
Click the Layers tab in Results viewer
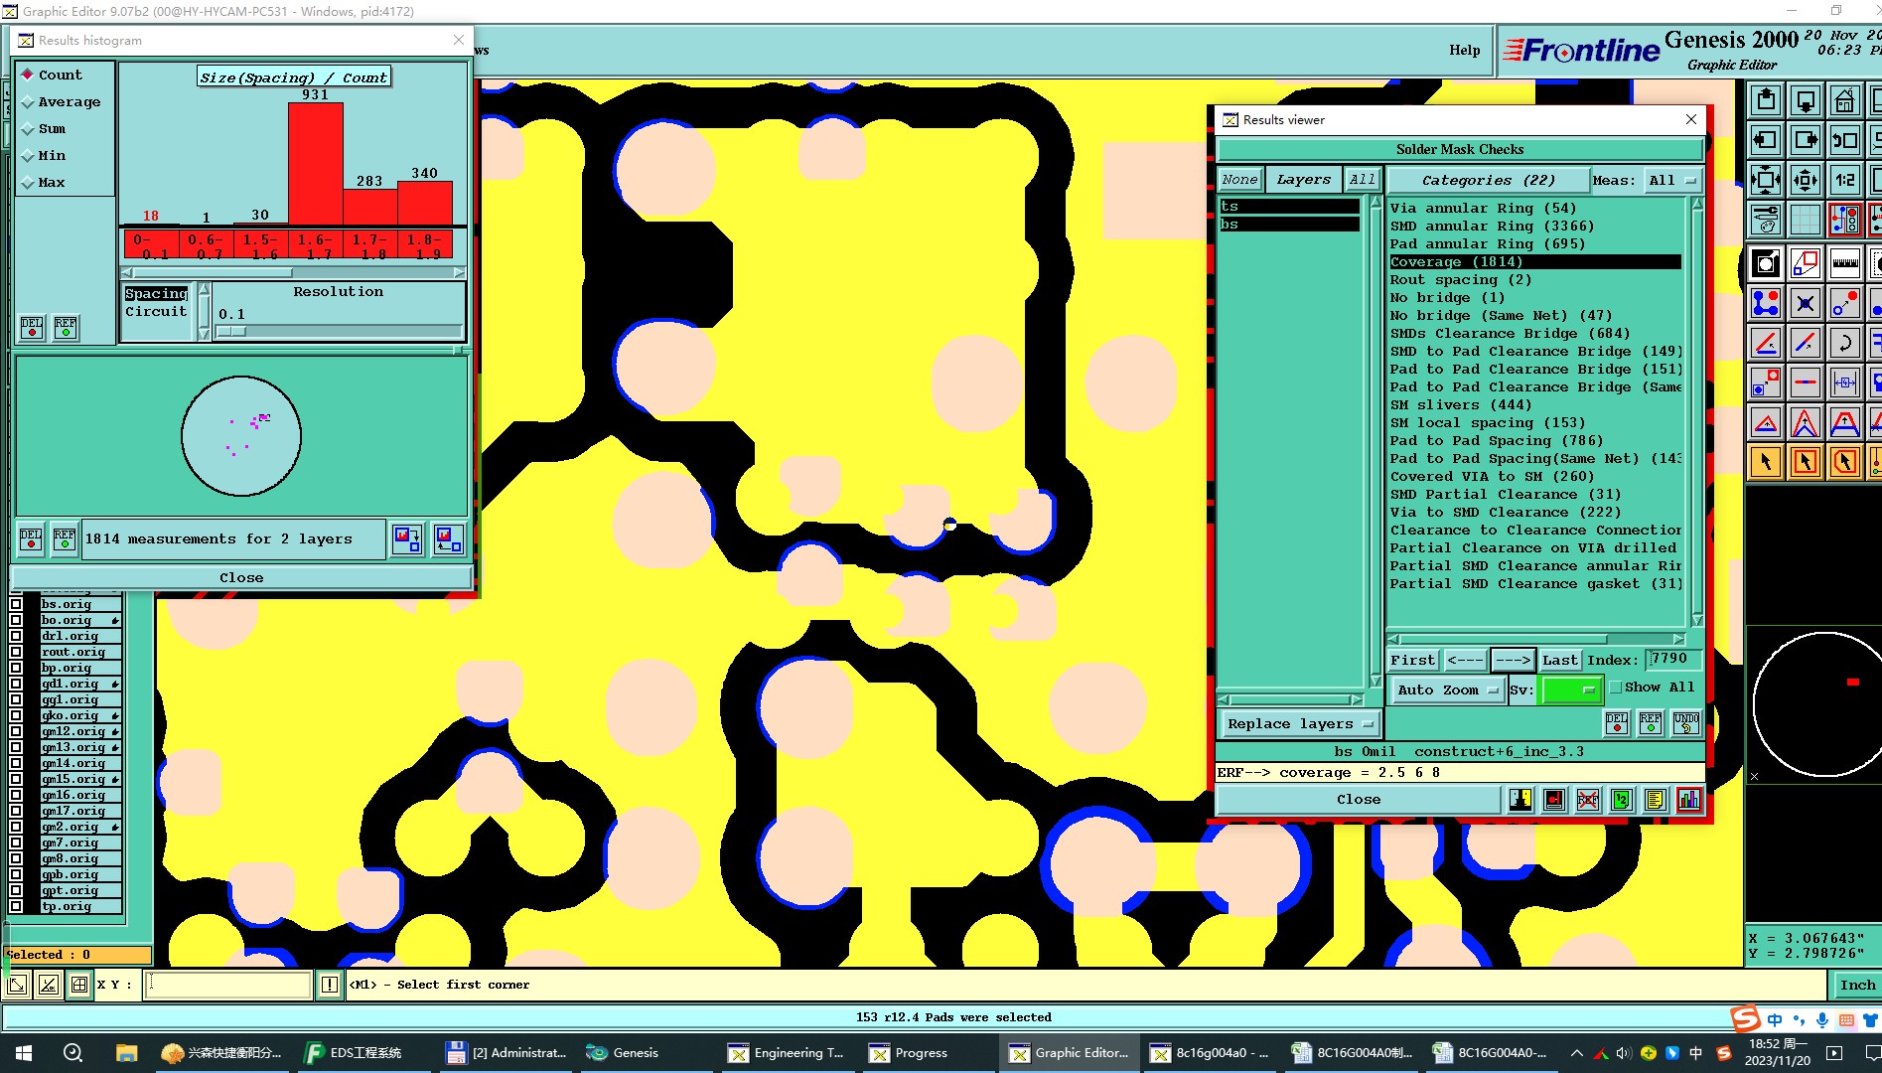1303,180
